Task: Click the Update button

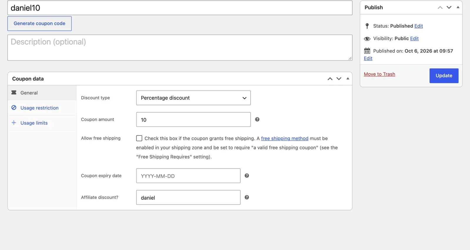Action: tap(444, 76)
